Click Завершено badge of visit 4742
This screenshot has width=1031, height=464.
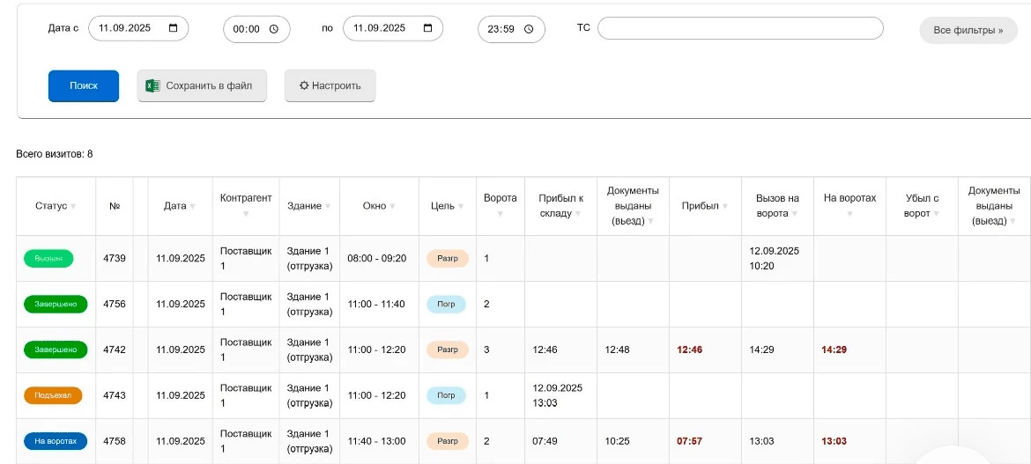pos(56,350)
